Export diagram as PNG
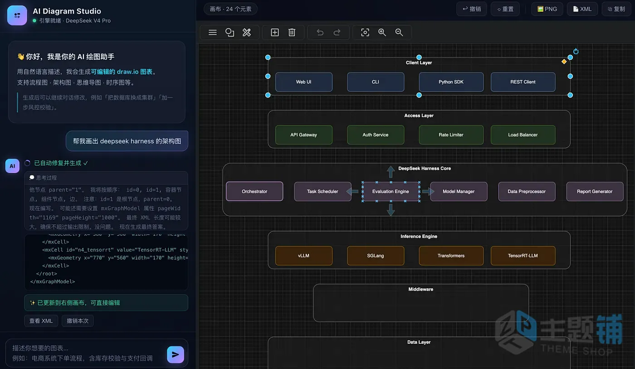Image resolution: width=635 pixels, height=369 pixels. pos(547,9)
